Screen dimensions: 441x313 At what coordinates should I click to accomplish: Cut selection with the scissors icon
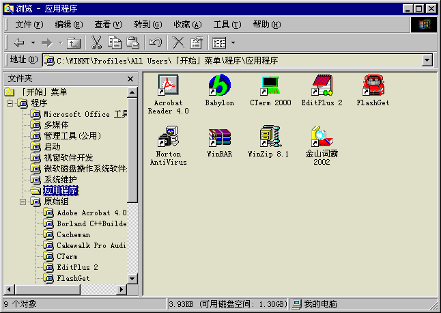pyautogui.click(x=96, y=43)
